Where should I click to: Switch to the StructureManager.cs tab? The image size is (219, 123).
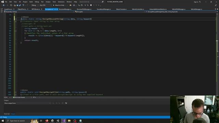(65, 9)
